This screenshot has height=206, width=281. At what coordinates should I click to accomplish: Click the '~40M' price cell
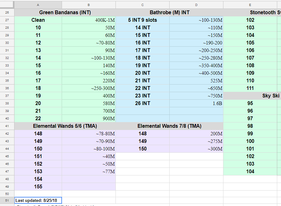pyautogui.click(x=89, y=156)
